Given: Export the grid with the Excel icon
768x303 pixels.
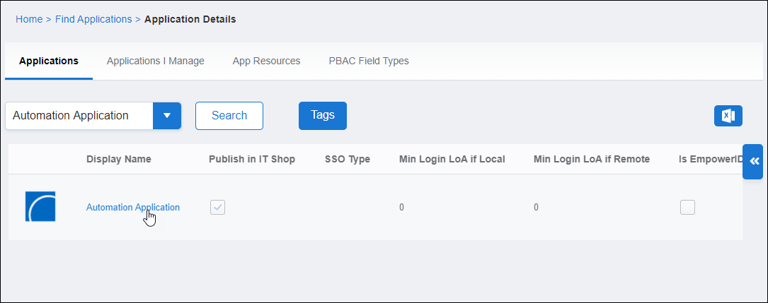Looking at the screenshot, I should pyautogui.click(x=728, y=116).
